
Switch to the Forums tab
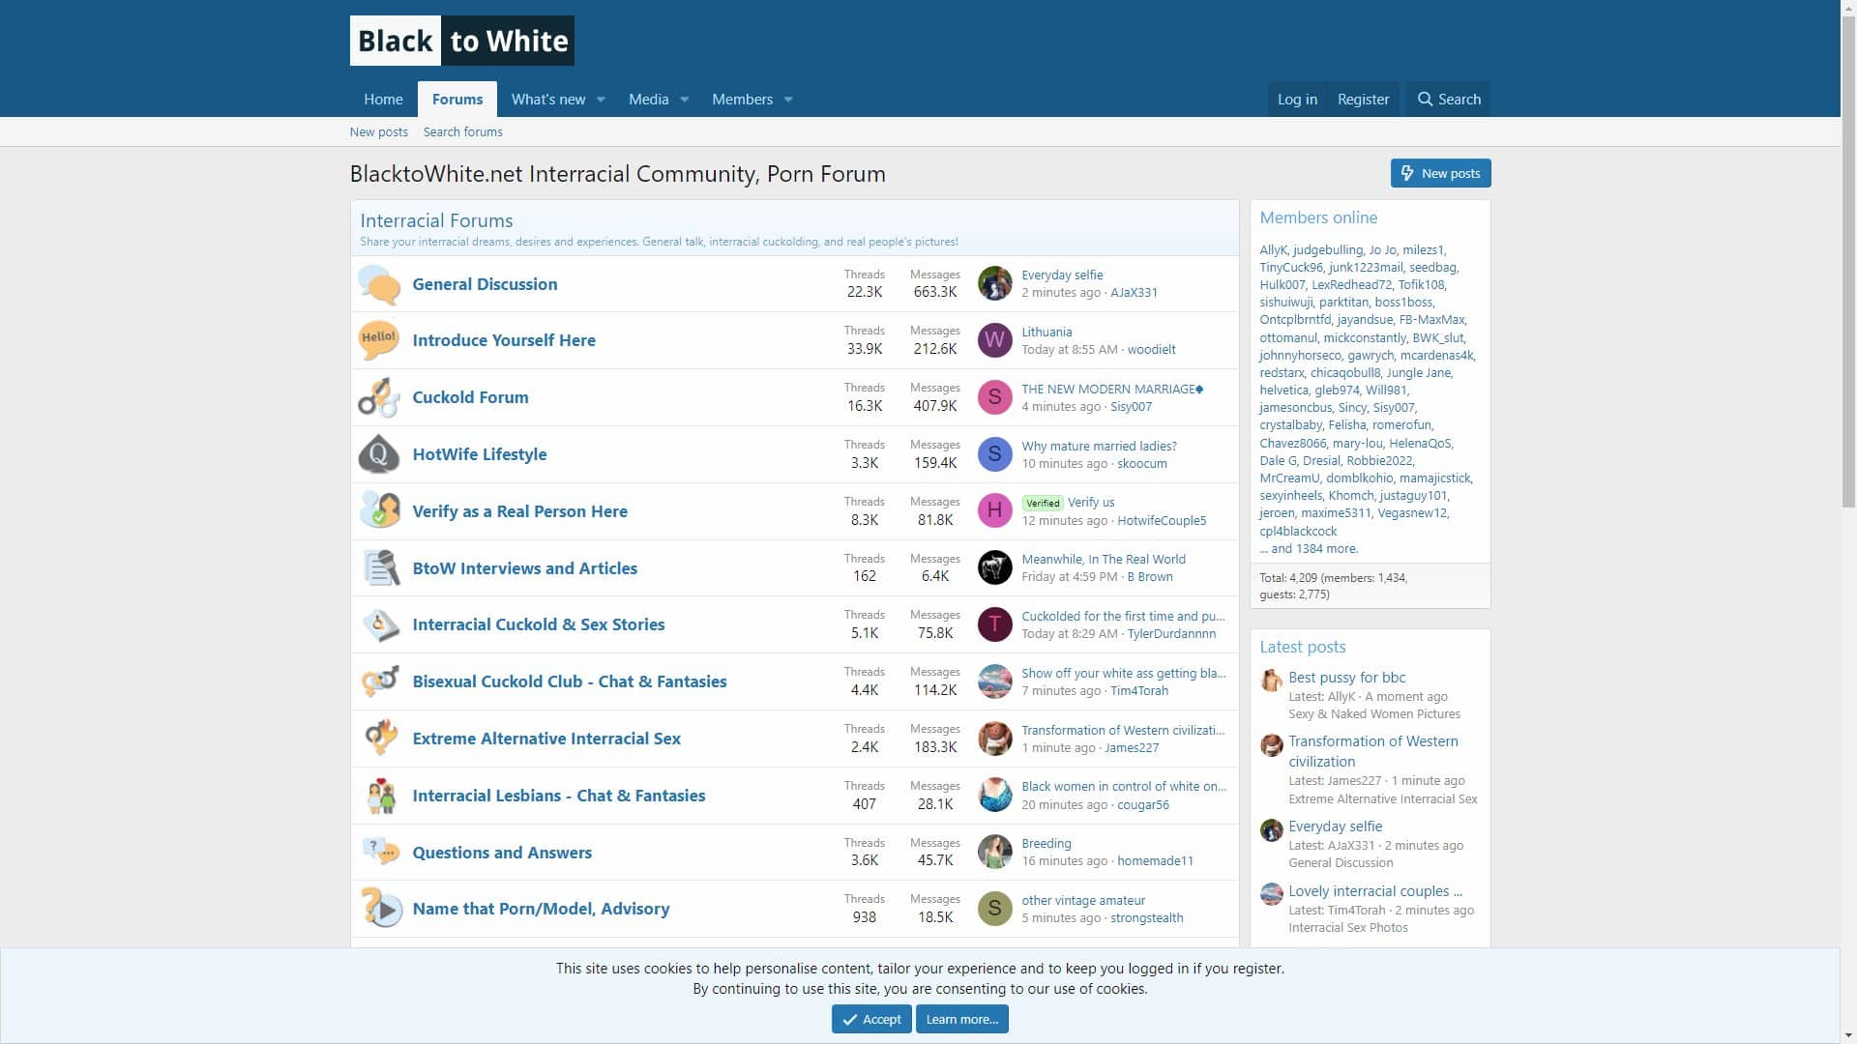[x=457, y=99]
